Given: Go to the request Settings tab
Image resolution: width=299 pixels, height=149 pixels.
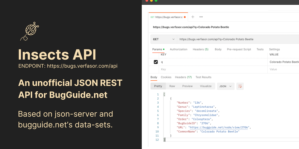Looking at the screenshot, I should pos(274,49).
